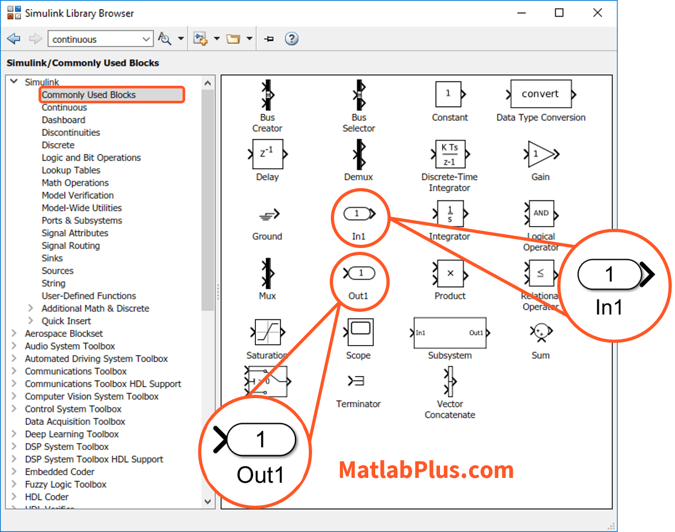Click the search field containing continuous

click(94, 39)
